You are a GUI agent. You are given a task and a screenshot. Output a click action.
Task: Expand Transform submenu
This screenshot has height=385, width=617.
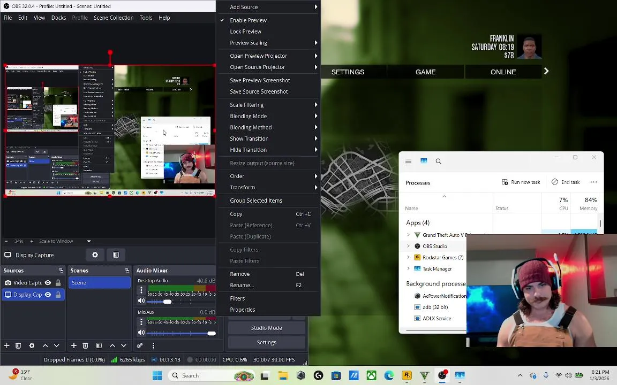[x=269, y=187]
